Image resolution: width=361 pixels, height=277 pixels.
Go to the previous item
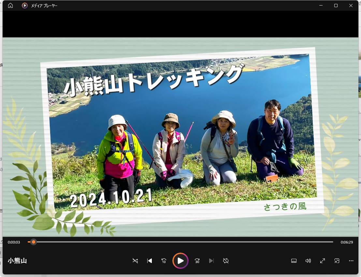[149, 261]
